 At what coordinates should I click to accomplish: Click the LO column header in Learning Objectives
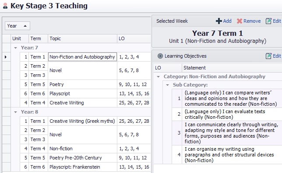point(168,68)
